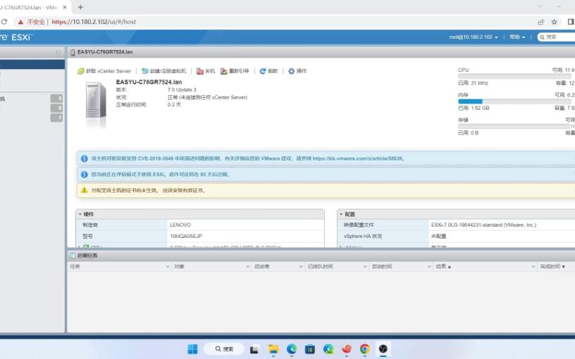Open the Task (任务) column dropdown arrow
Screen dimensions: 575x359
pos(168,267)
